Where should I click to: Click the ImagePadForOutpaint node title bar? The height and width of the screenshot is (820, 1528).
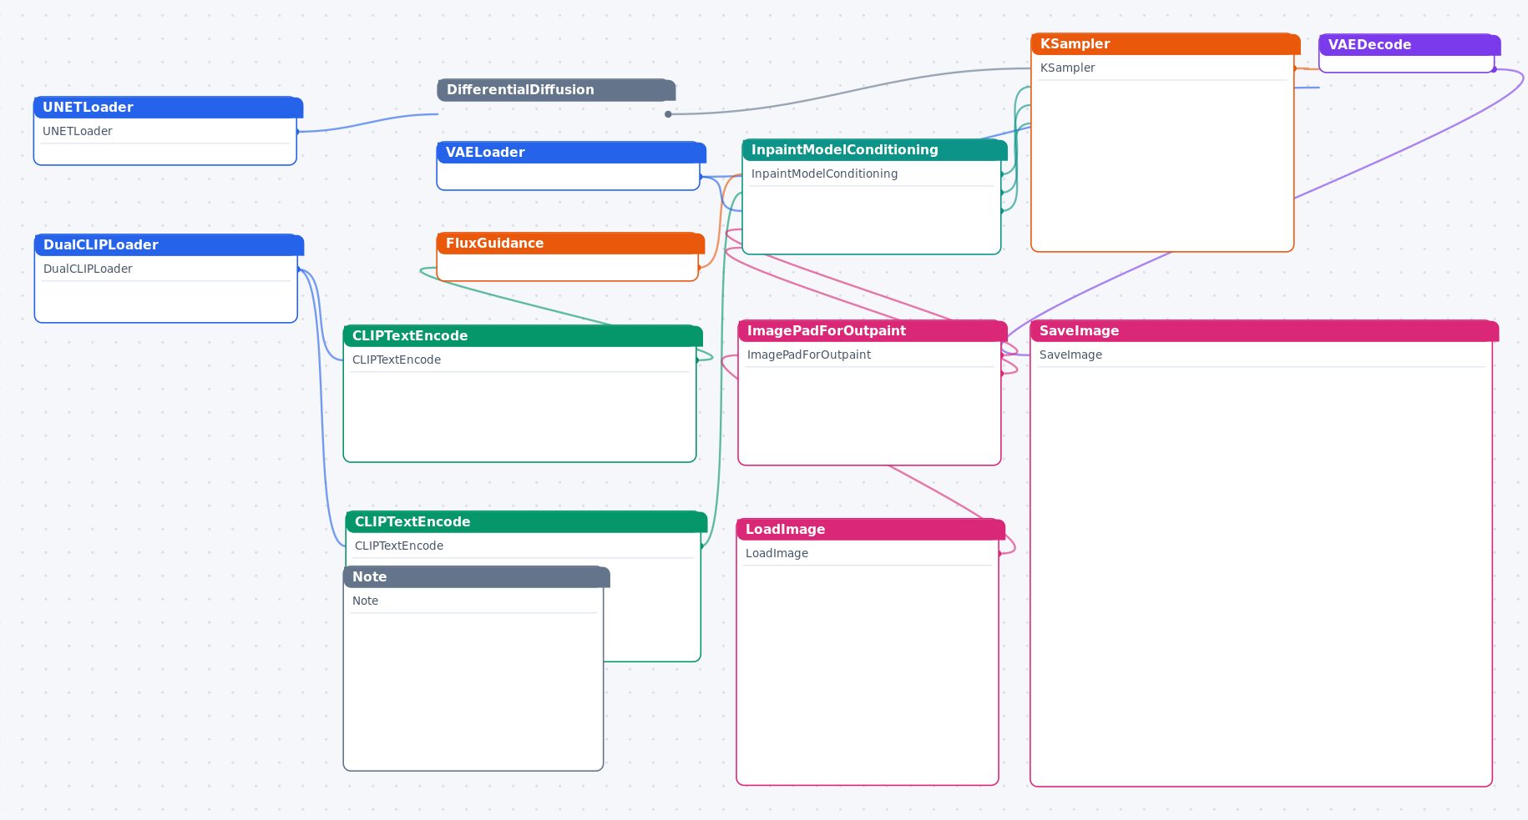tap(873, 331)
